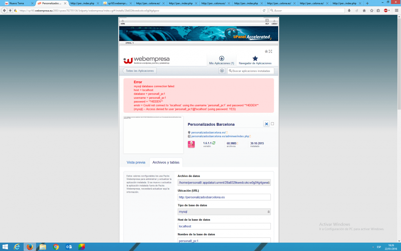Click the fullscreen expand arrows icon

tap(270, 51)
